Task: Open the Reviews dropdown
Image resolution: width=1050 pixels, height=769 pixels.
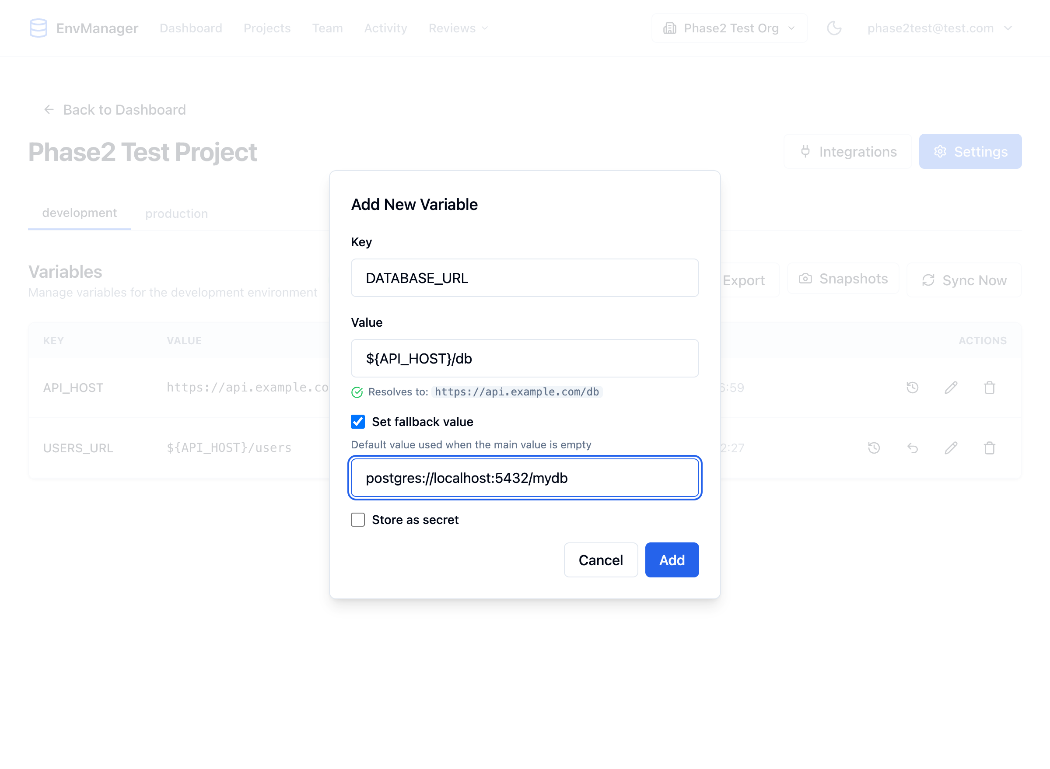Action: 458,28
